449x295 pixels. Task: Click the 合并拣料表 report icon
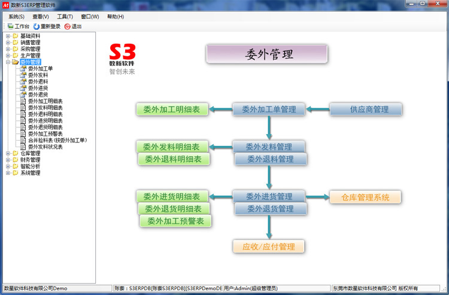tap(23, 140)
